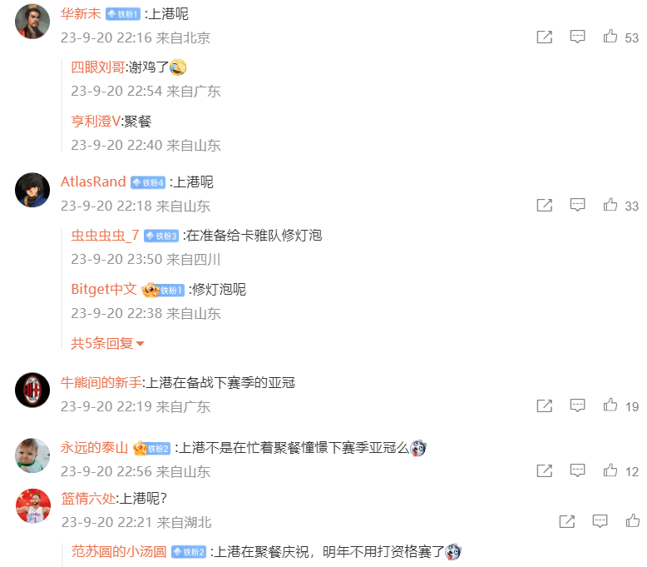
Task: Share 永远的泰山's comment using forward icon
Action: 544,470
